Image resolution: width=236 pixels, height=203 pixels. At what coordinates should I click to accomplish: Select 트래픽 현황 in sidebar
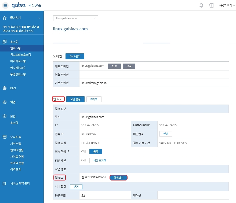[17, 163]
